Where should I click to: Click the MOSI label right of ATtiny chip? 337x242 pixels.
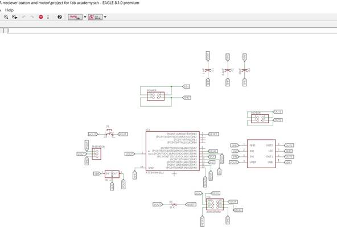point(212,151)
